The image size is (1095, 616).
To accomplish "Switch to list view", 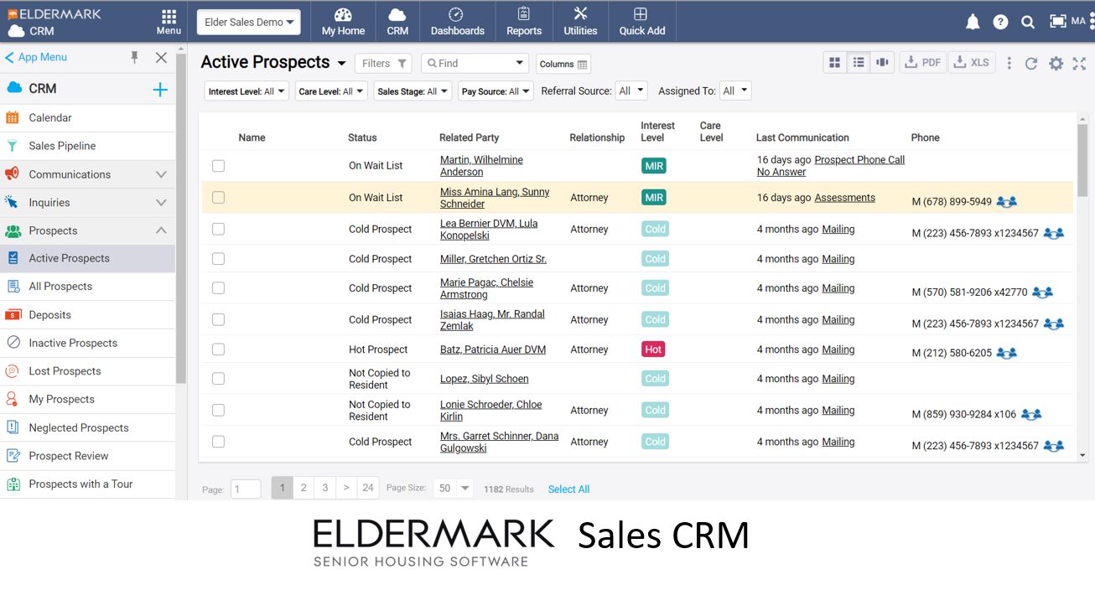I will 859,63.
